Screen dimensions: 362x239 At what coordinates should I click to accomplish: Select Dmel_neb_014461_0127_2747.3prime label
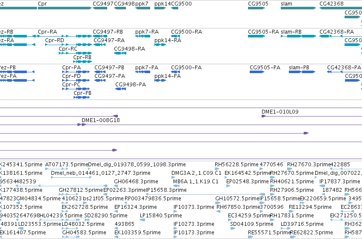click(101, 173)
